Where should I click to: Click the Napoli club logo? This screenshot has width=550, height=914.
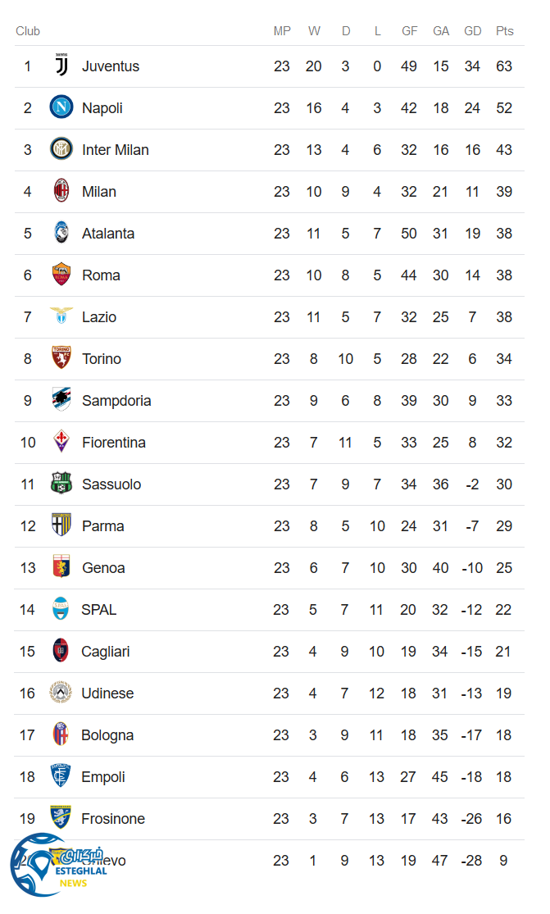(61, 107)
